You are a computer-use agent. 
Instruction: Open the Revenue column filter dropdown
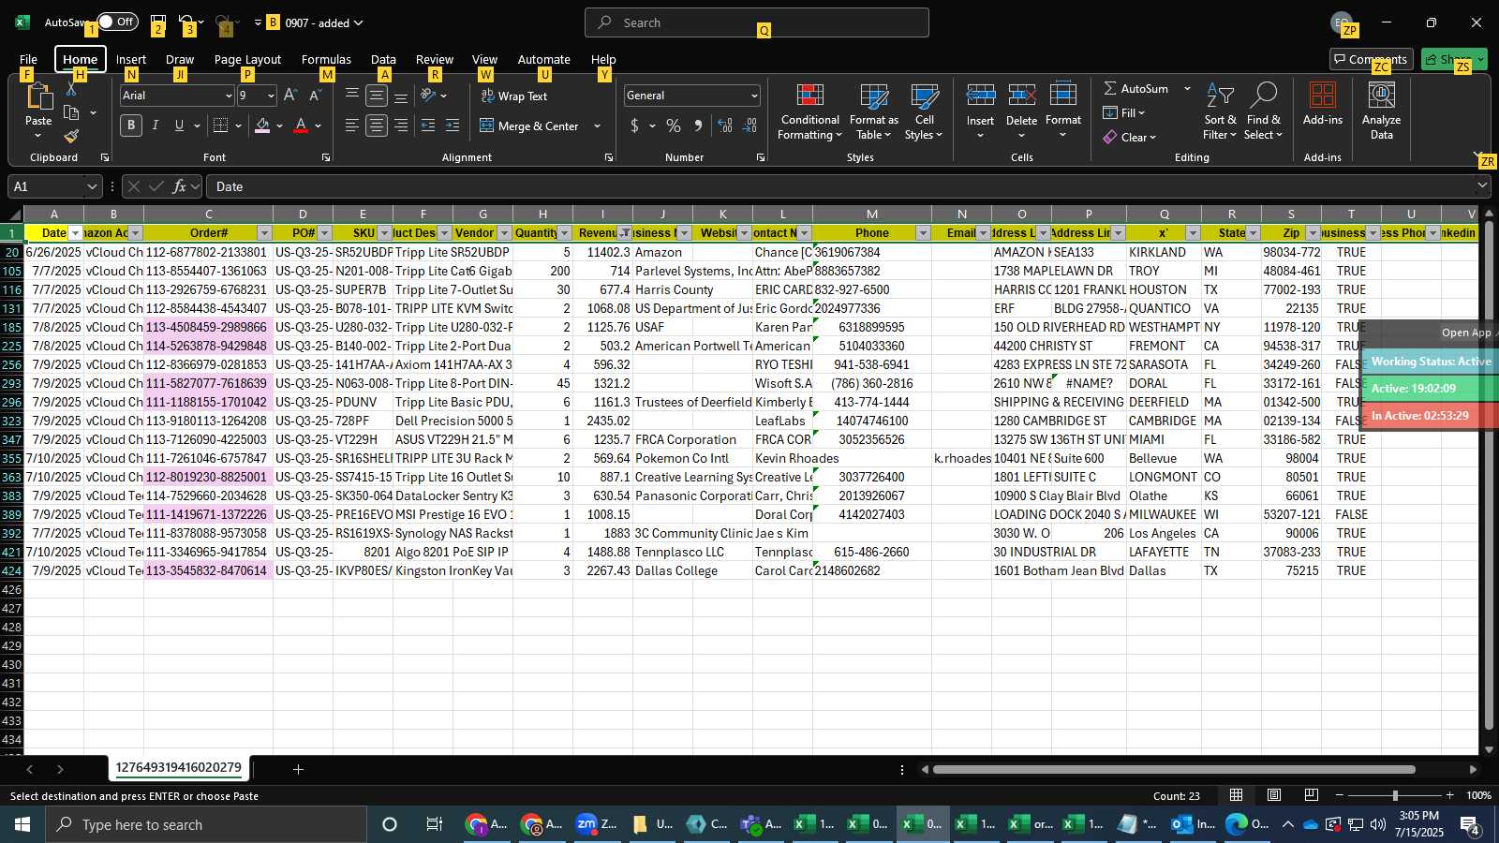624,233
